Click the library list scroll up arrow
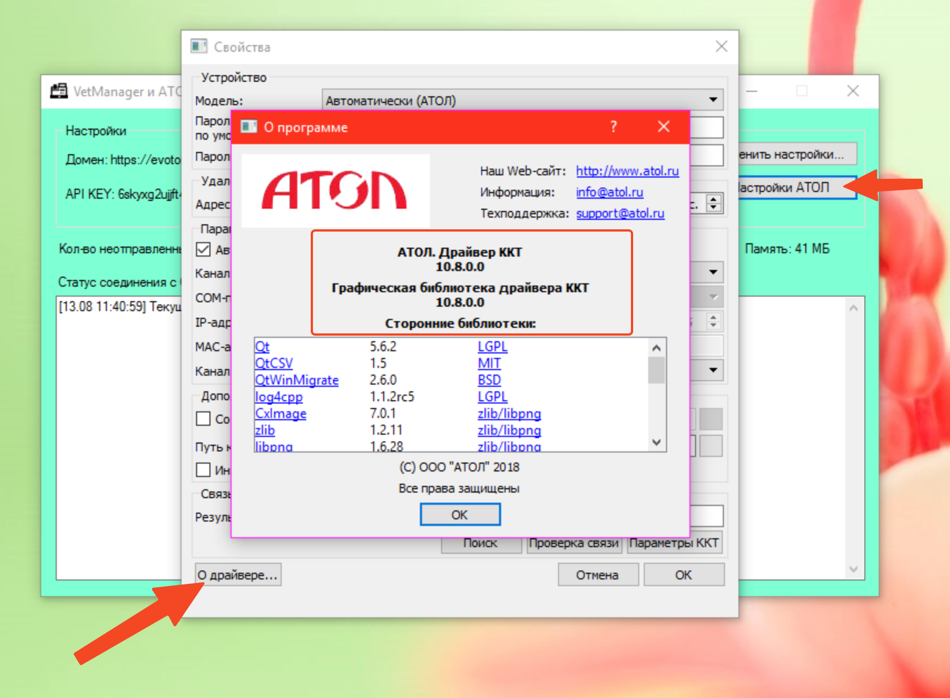The height and width of the screenshot is (698, 950). (x=657, y=348)
